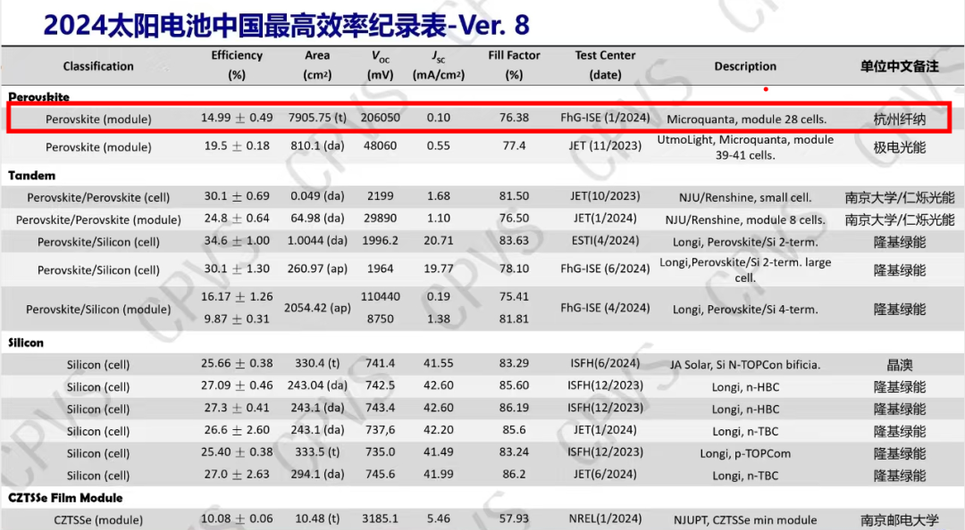Image resolution: width=965 pixels, height=530 pixels.
Task: Click efficiency value "30.1 ± 0.69"
Action: pos(237,196)
